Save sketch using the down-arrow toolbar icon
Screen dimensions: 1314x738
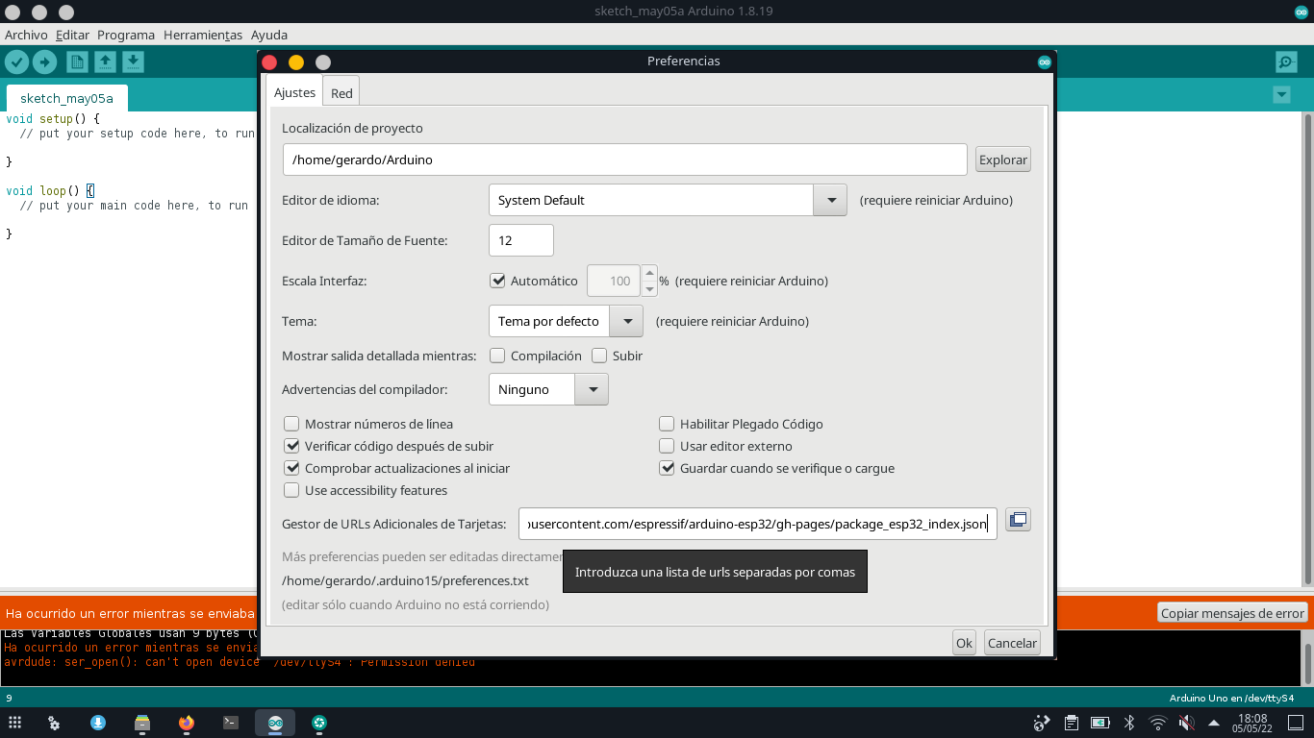point(134,62)
